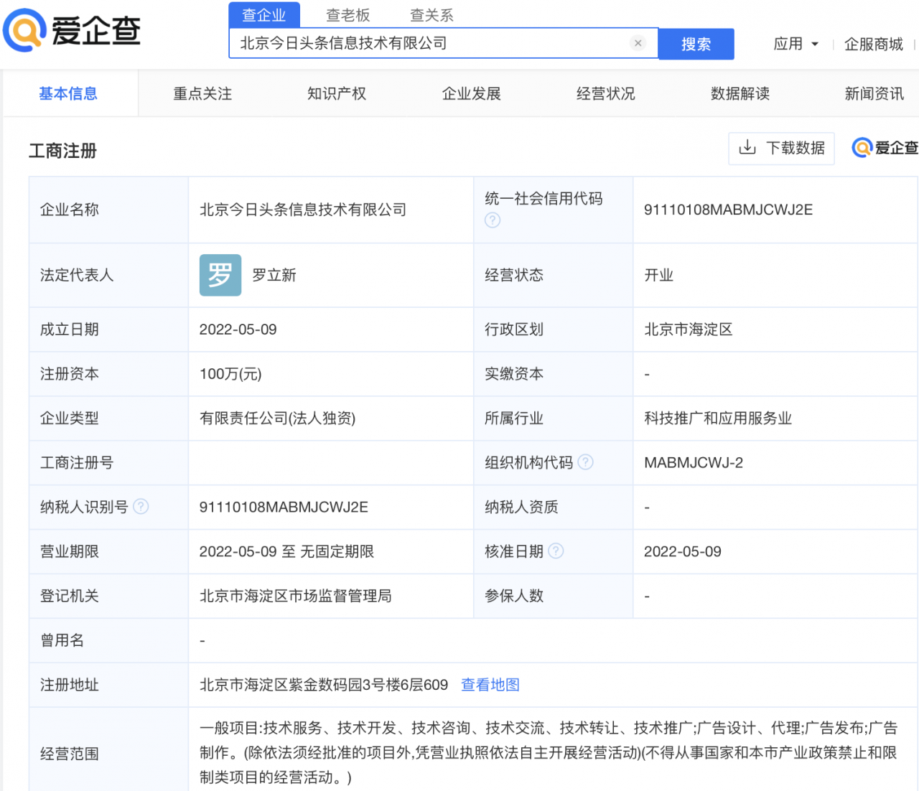This screenshot has width=919, height=791.
Task: Click the help icon next to 统一社会信用代码
Action: coord(492,220)
